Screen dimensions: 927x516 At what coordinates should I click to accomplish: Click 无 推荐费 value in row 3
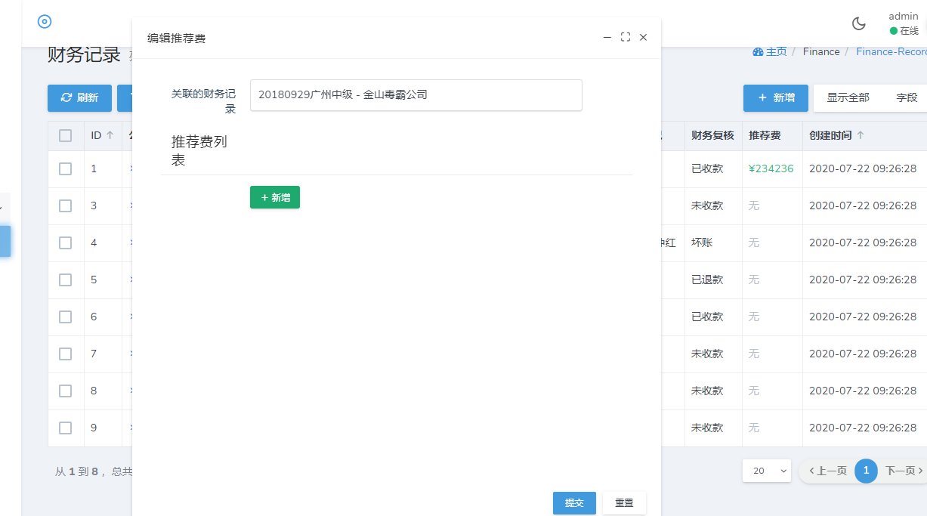(x=753, y=206)
